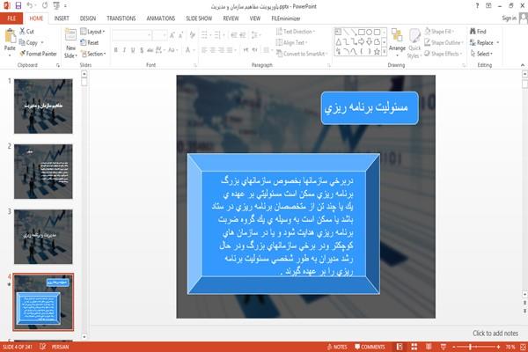
Task: Expand the Section dropdown
Action: (93, 54)
